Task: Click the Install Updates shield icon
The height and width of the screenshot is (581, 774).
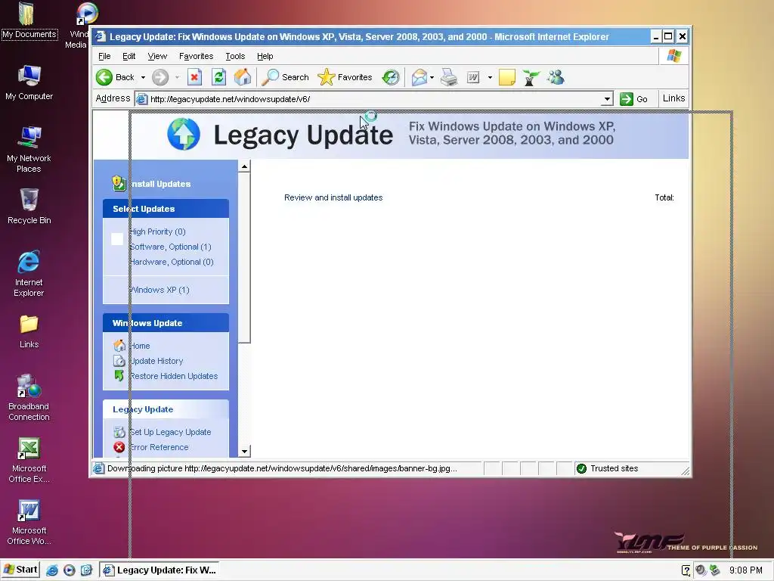Action: (x=119, y=183)
